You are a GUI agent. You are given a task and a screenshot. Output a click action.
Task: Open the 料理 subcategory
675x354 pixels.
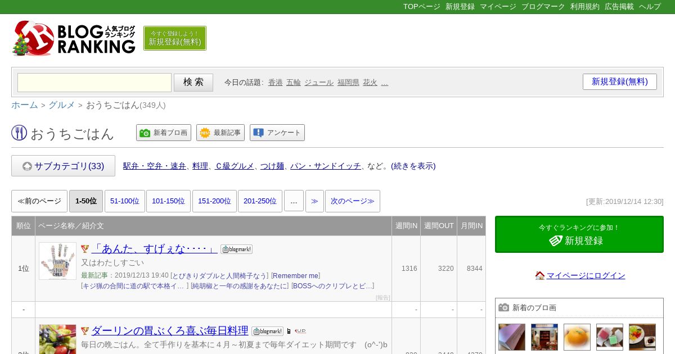[x=200, y=166]
